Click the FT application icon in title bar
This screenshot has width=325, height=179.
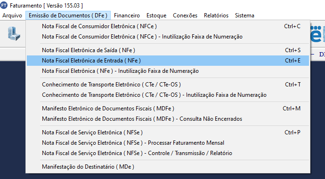click(4, 5)
